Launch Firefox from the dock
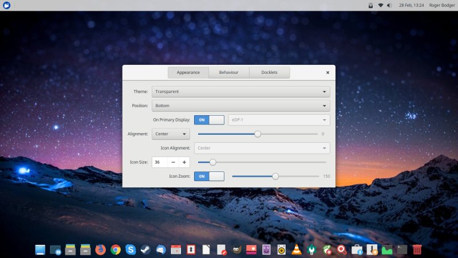 click(101, 249)
